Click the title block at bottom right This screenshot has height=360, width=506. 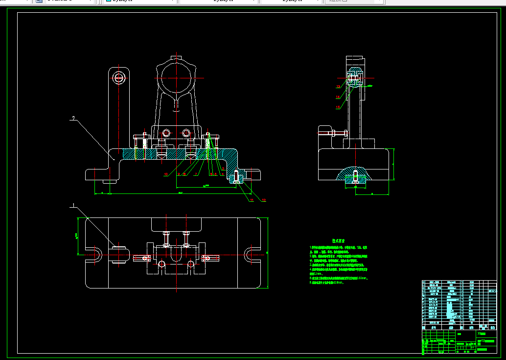point(459,342)
